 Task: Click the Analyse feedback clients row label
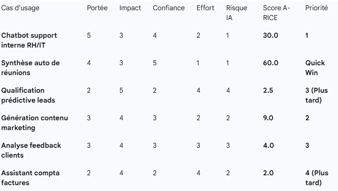[31, 150]
